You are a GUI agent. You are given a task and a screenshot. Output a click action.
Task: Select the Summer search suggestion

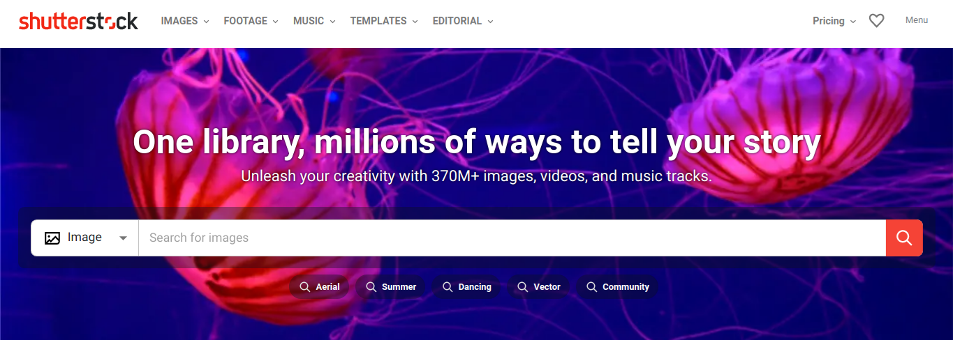click(390, 287)
